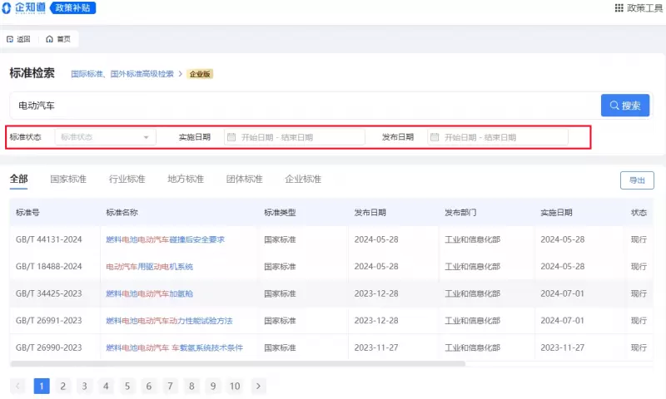The image size is (666, 399).
Task: Switch to the 国家标准 tab
Action: 68,179
